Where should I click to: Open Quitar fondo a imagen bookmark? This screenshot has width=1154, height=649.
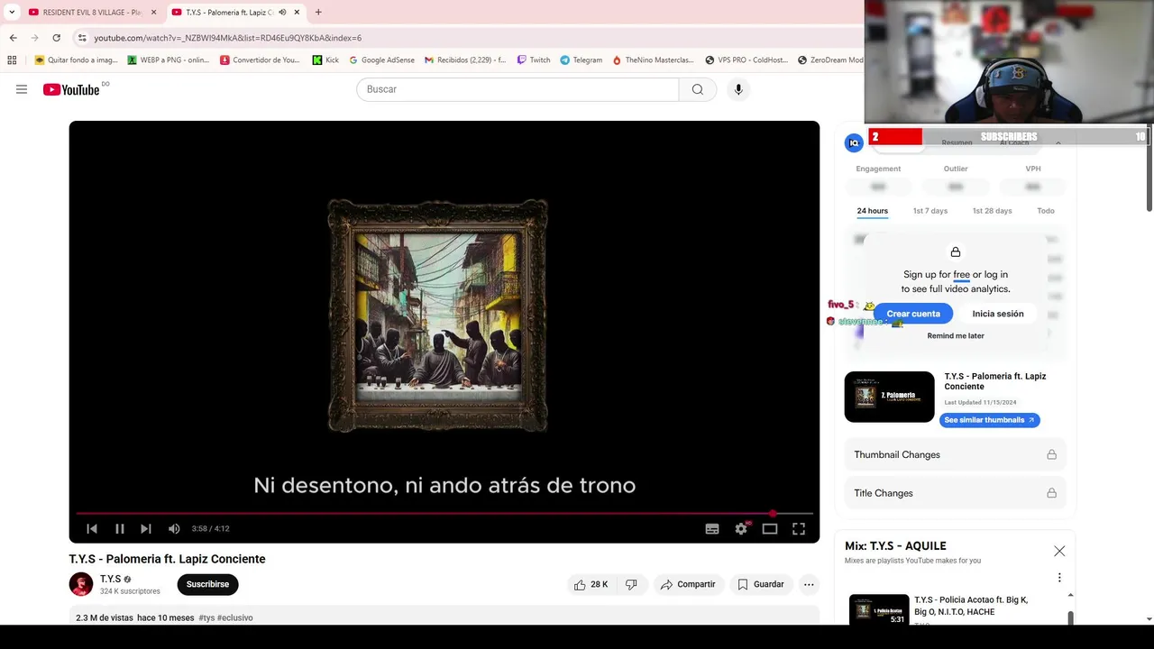tap(76, 60)
